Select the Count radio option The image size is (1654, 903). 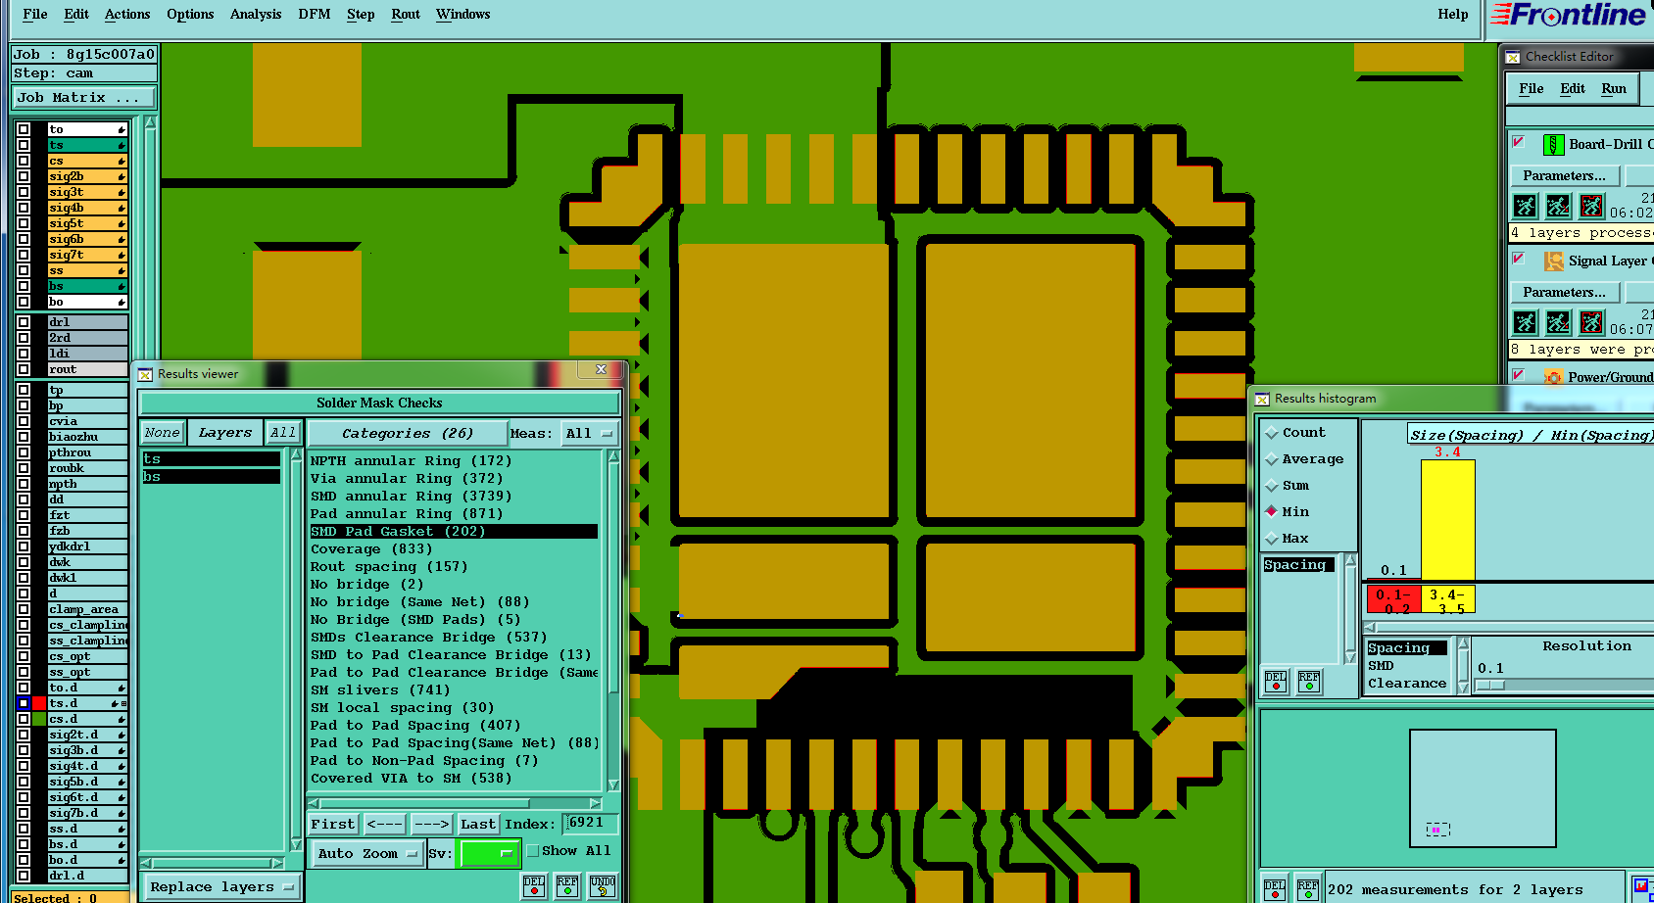[x=1272, y=433]
